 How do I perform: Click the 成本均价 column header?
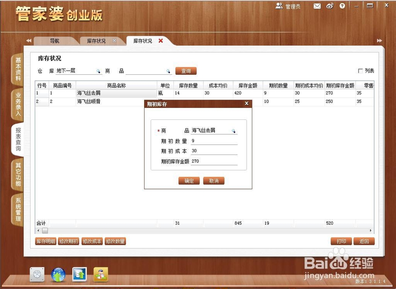coord(218,85)
